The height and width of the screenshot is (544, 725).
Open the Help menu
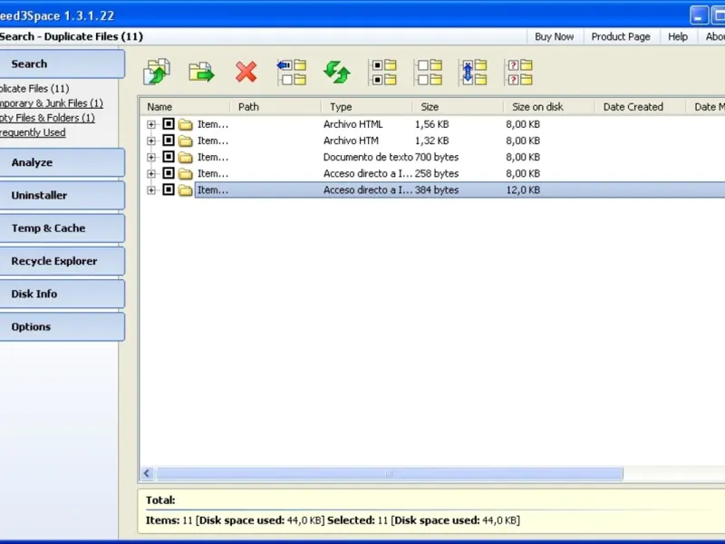click(677, 36)
